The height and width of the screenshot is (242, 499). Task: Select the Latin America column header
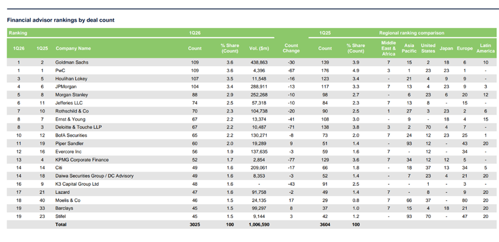click(x=485, y=49)
